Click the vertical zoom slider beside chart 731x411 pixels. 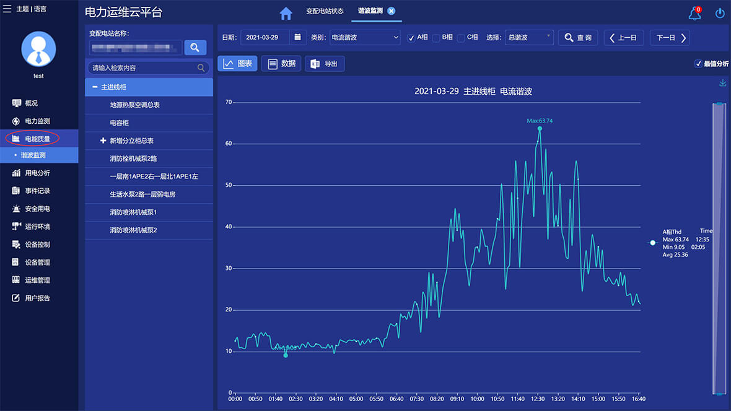pyautogui.click(x=719, y=248)
